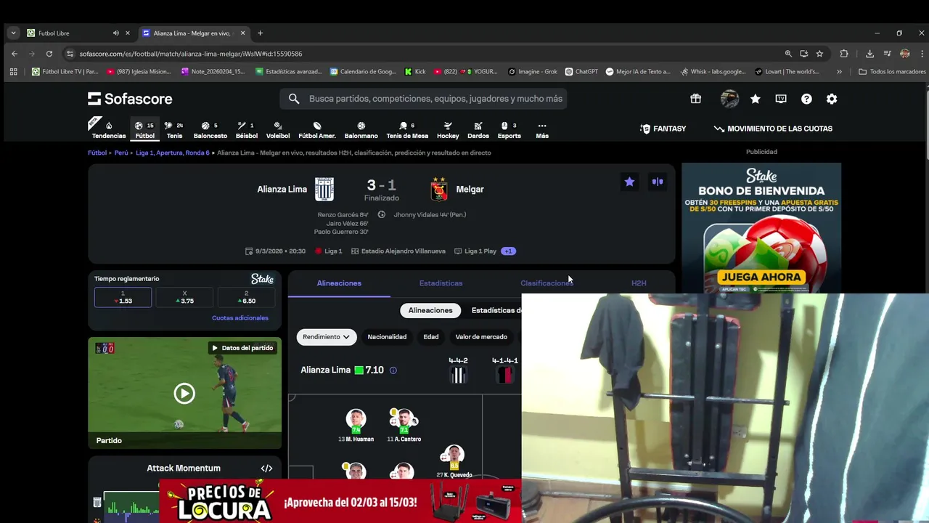Screen dimensions: 929x523
Task: Filter lineups by Nacionalidad
Action: pyautogui.click(x=387, y=337)
